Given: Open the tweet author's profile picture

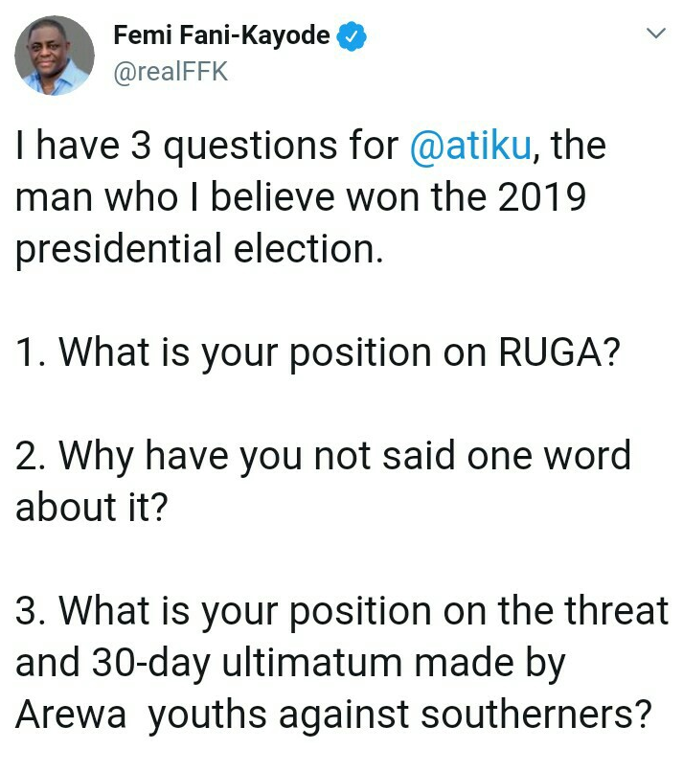Looking at the screenshot, I should pos(55,56).
